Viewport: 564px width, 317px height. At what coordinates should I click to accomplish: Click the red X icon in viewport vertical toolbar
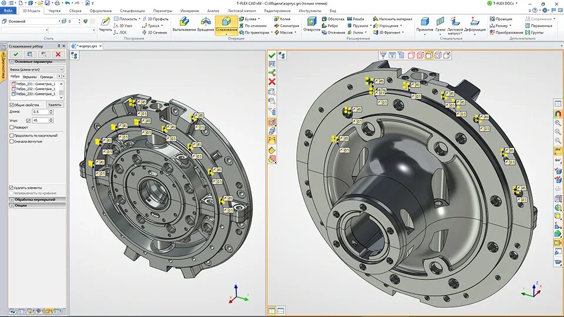pyautogui.click(x=272, y=82)
